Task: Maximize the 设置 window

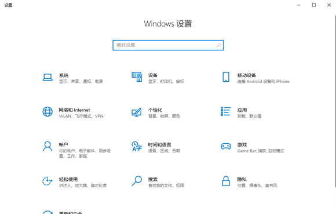Action: point(314,5)
